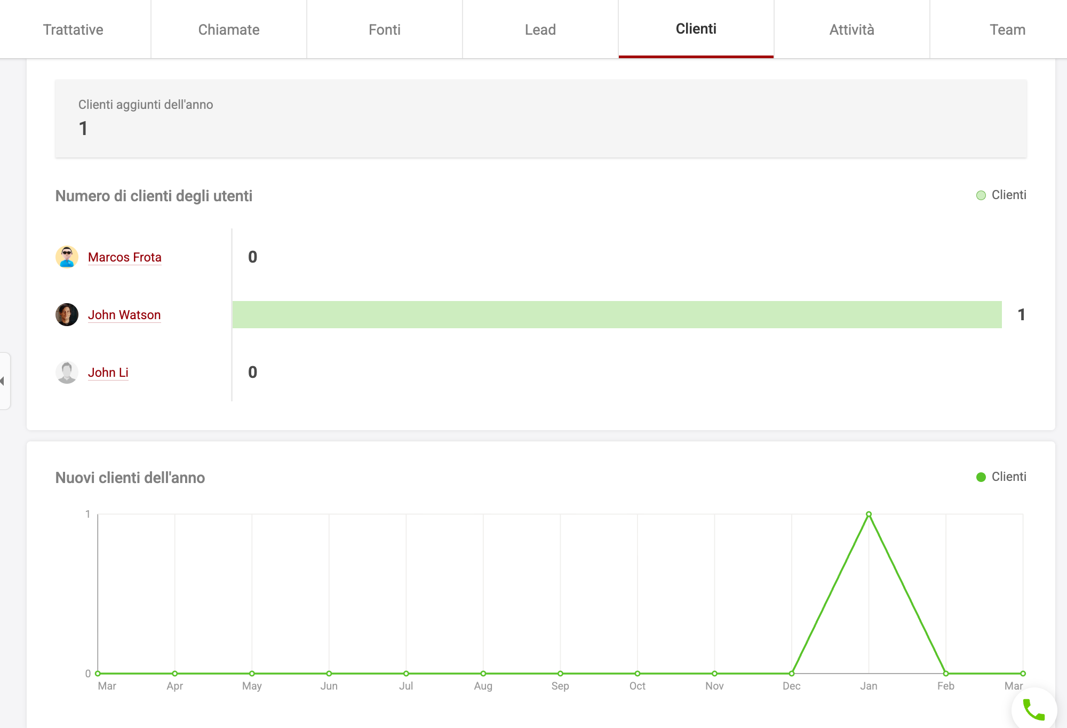This screenshot has height=728, width=1067.
Task: Open the Chiamate tab
Action: tap(229, 29)
